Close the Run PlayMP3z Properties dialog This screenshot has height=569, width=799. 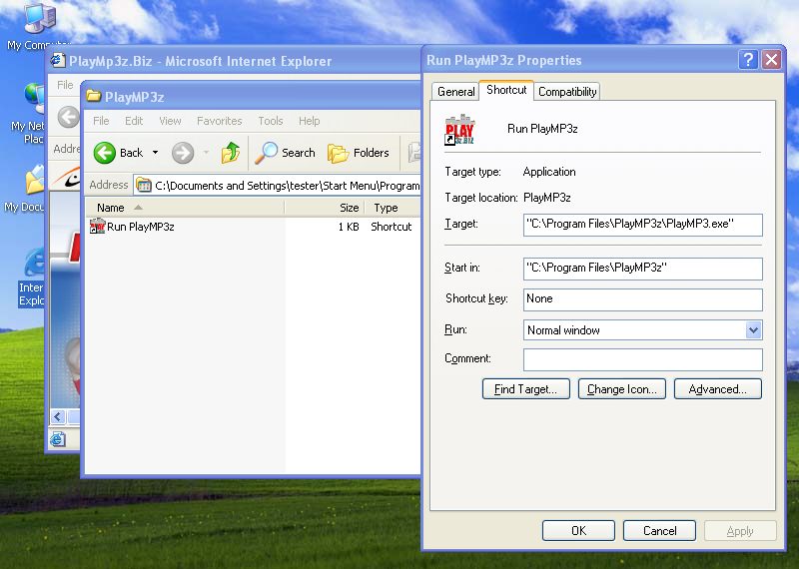click(x=771, y=60)
